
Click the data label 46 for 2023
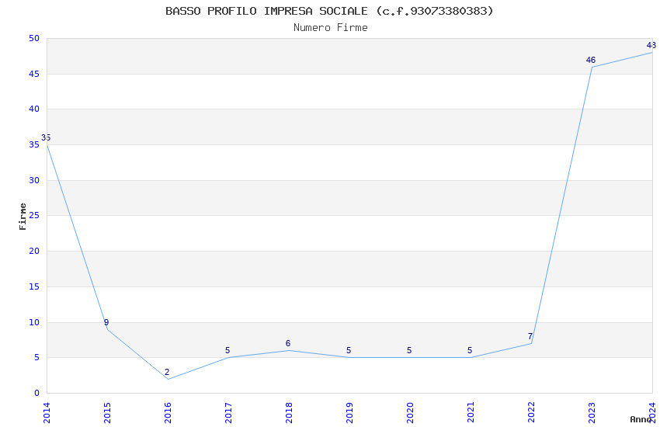pyautogui.click(x=591, y=60)
